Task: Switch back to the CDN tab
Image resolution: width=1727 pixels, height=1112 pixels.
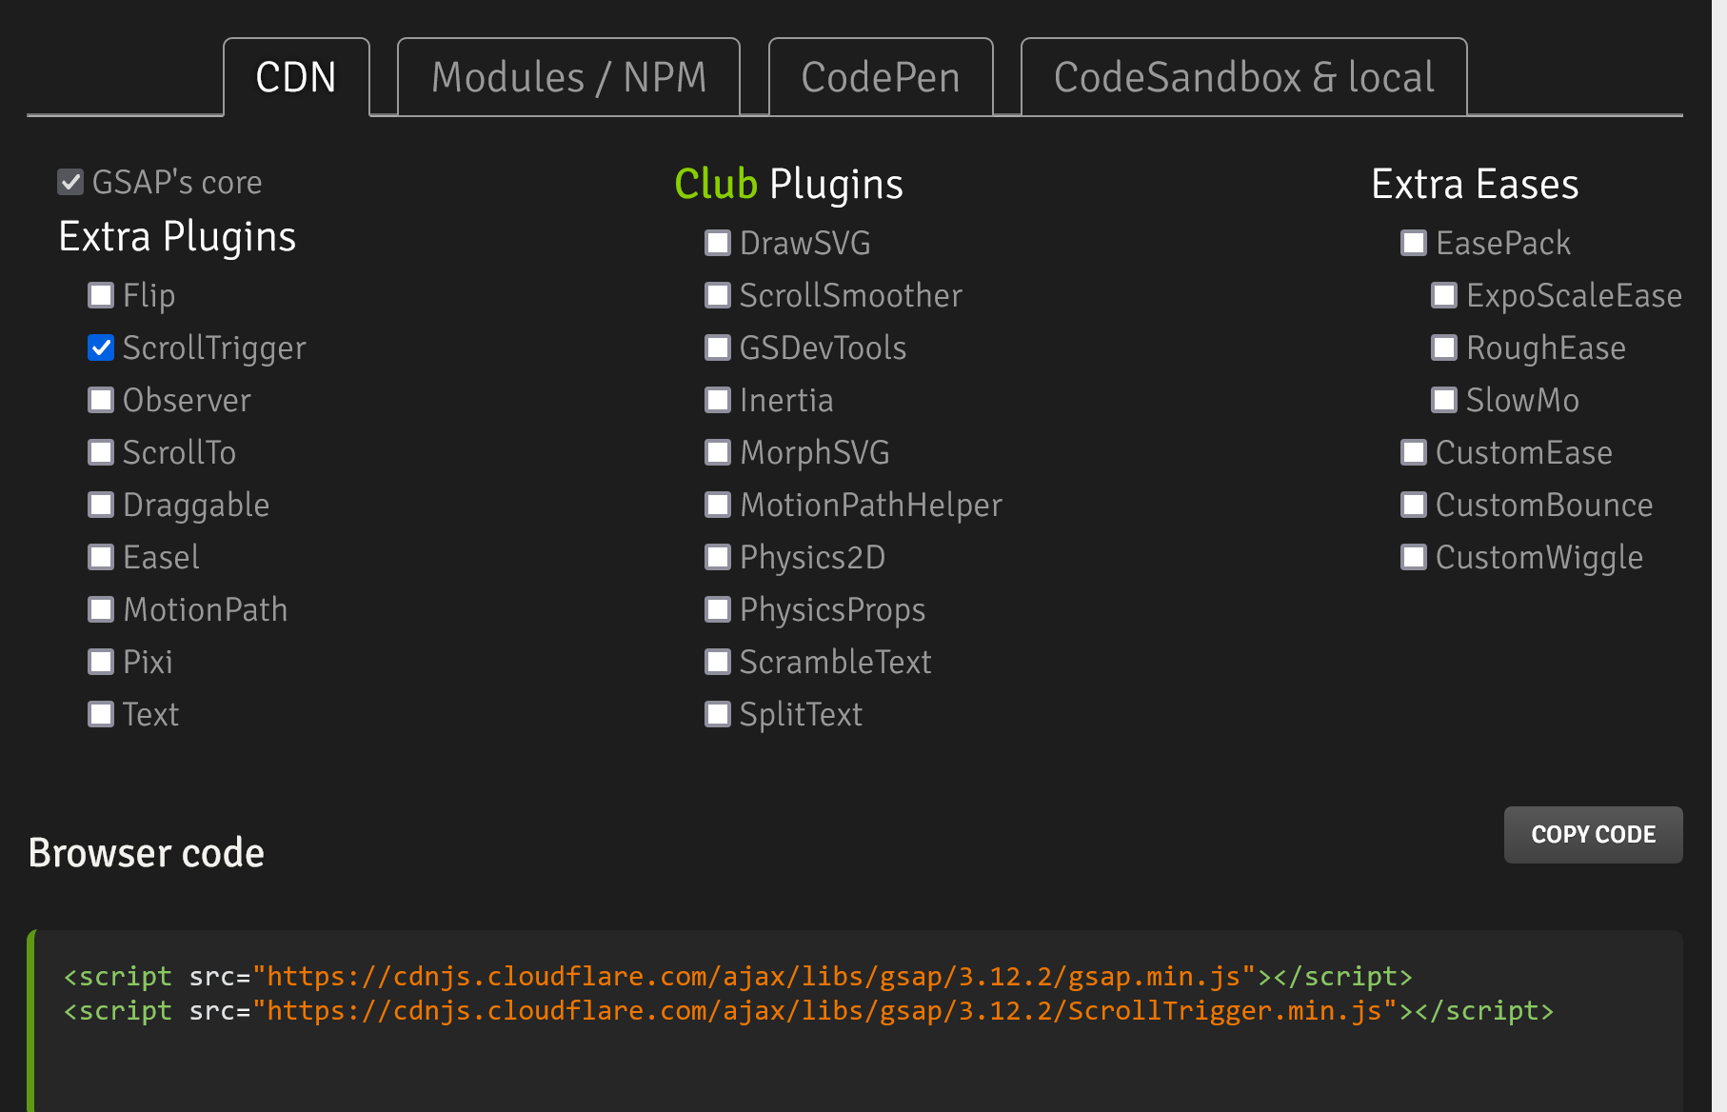Action: coord(296,77)
